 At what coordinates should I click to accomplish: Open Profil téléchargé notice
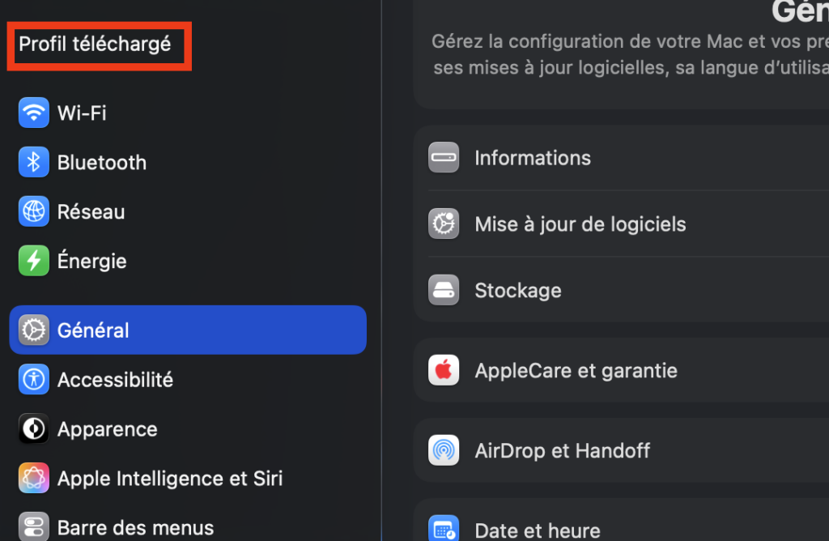[x=96, y=44]
